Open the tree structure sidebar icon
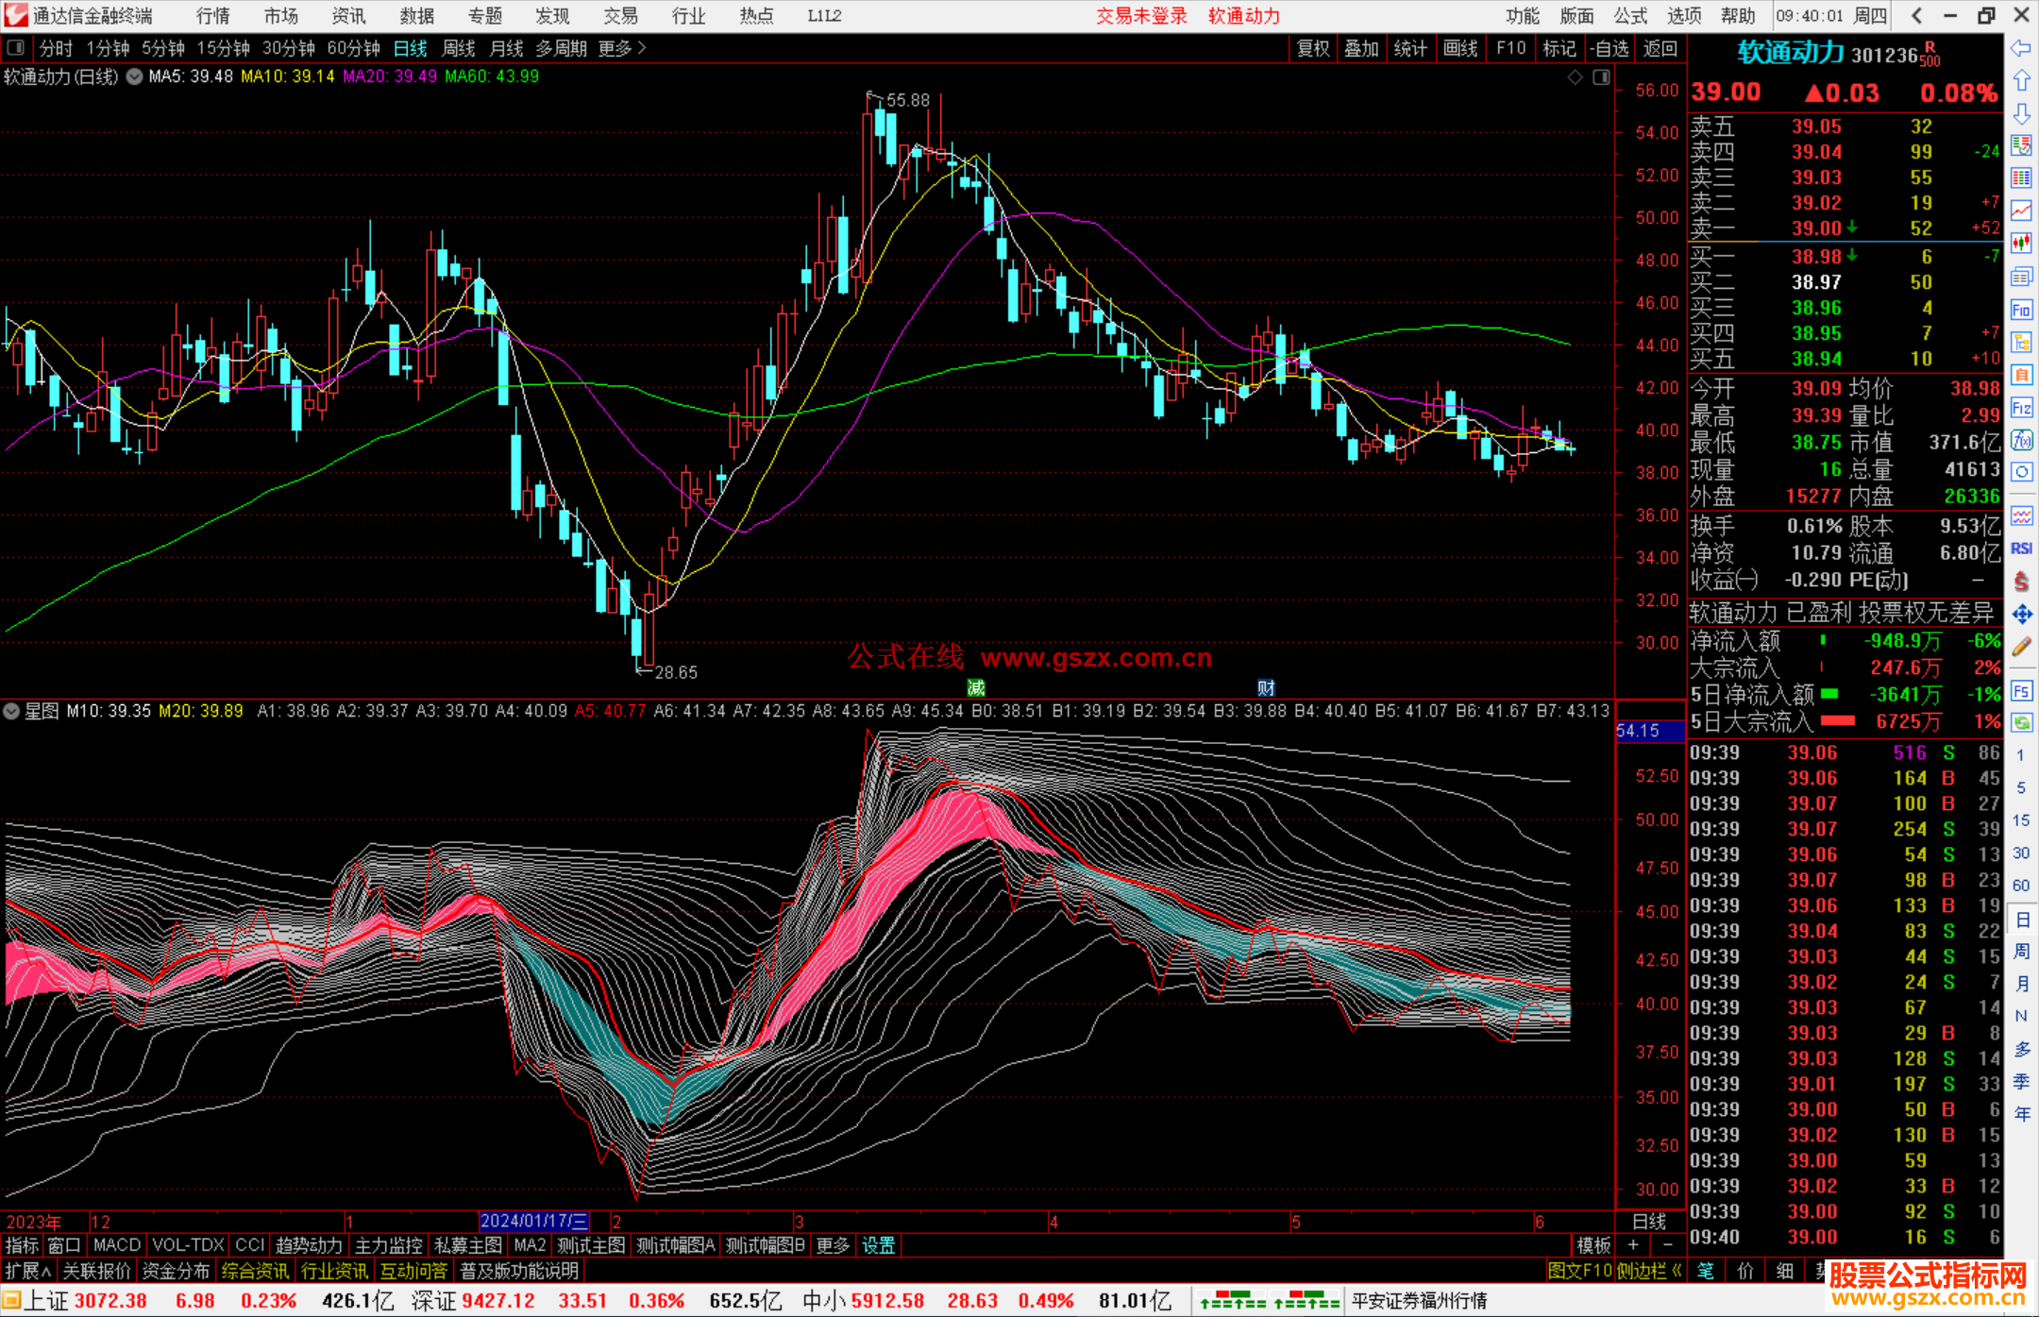Image resolution: width=2039 pixels, height=1317 pixels. click(2021, 342)
